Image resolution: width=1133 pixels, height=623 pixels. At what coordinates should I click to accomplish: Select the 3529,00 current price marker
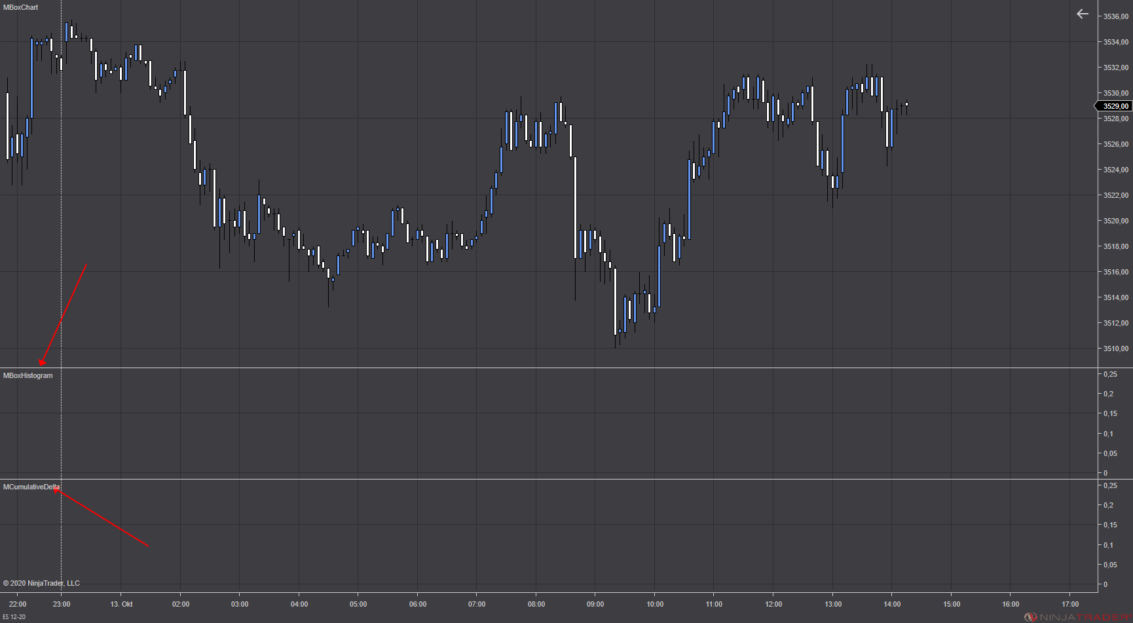(x=1114, y=106)
